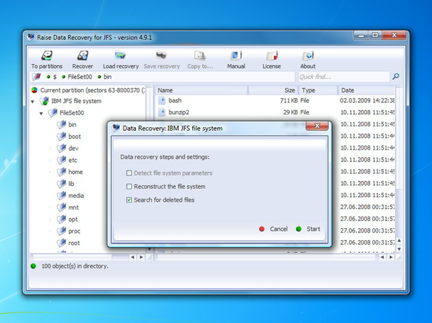Click the bin path breadcrumb
This screenshot has height=323, width=432.
pos(107,77)
